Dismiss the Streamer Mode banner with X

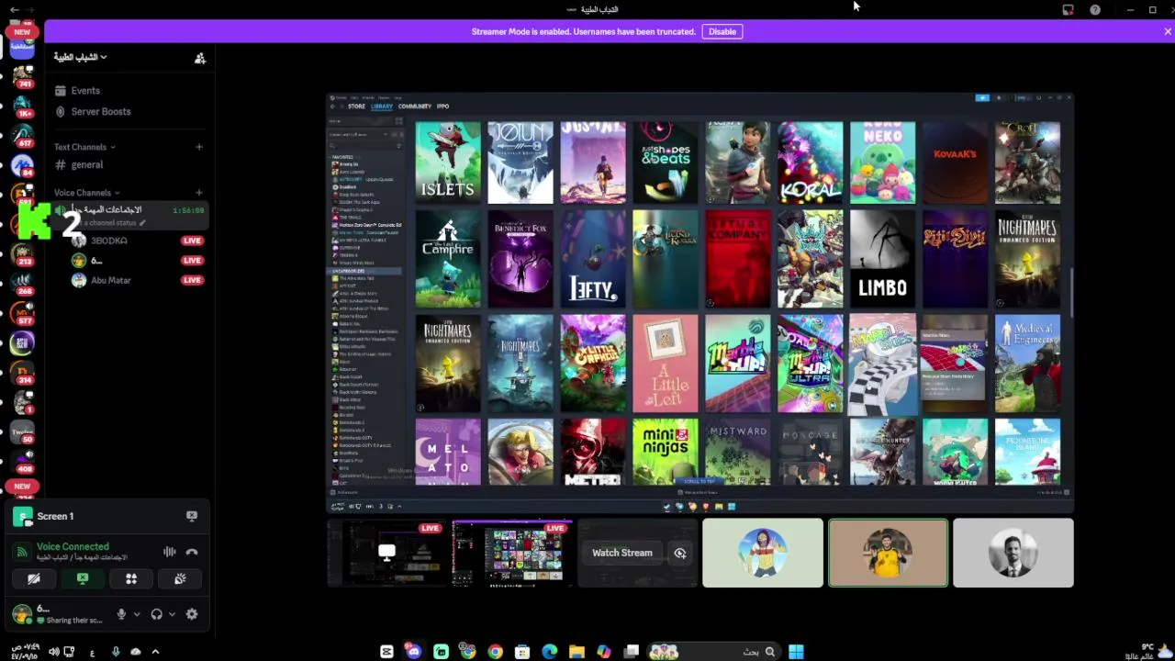pos(1167,31)
